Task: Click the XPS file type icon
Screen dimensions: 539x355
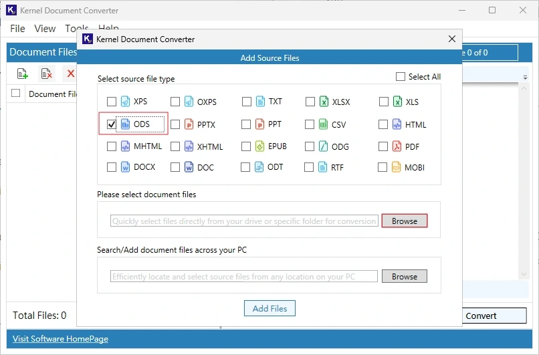Action: pyautogui.click(x=126, y=102)
